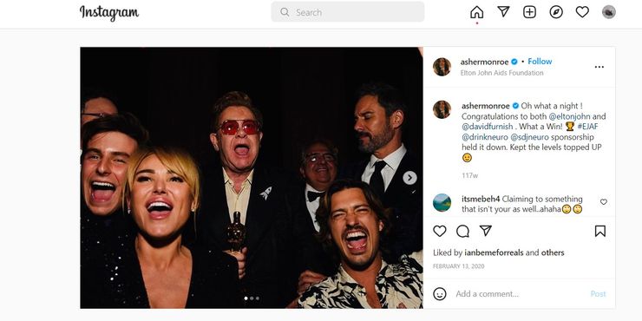642x321 pixels.
Task: Open activity feed heart icon in navbar
Action: pyautogui.click(x=582, y=12)
